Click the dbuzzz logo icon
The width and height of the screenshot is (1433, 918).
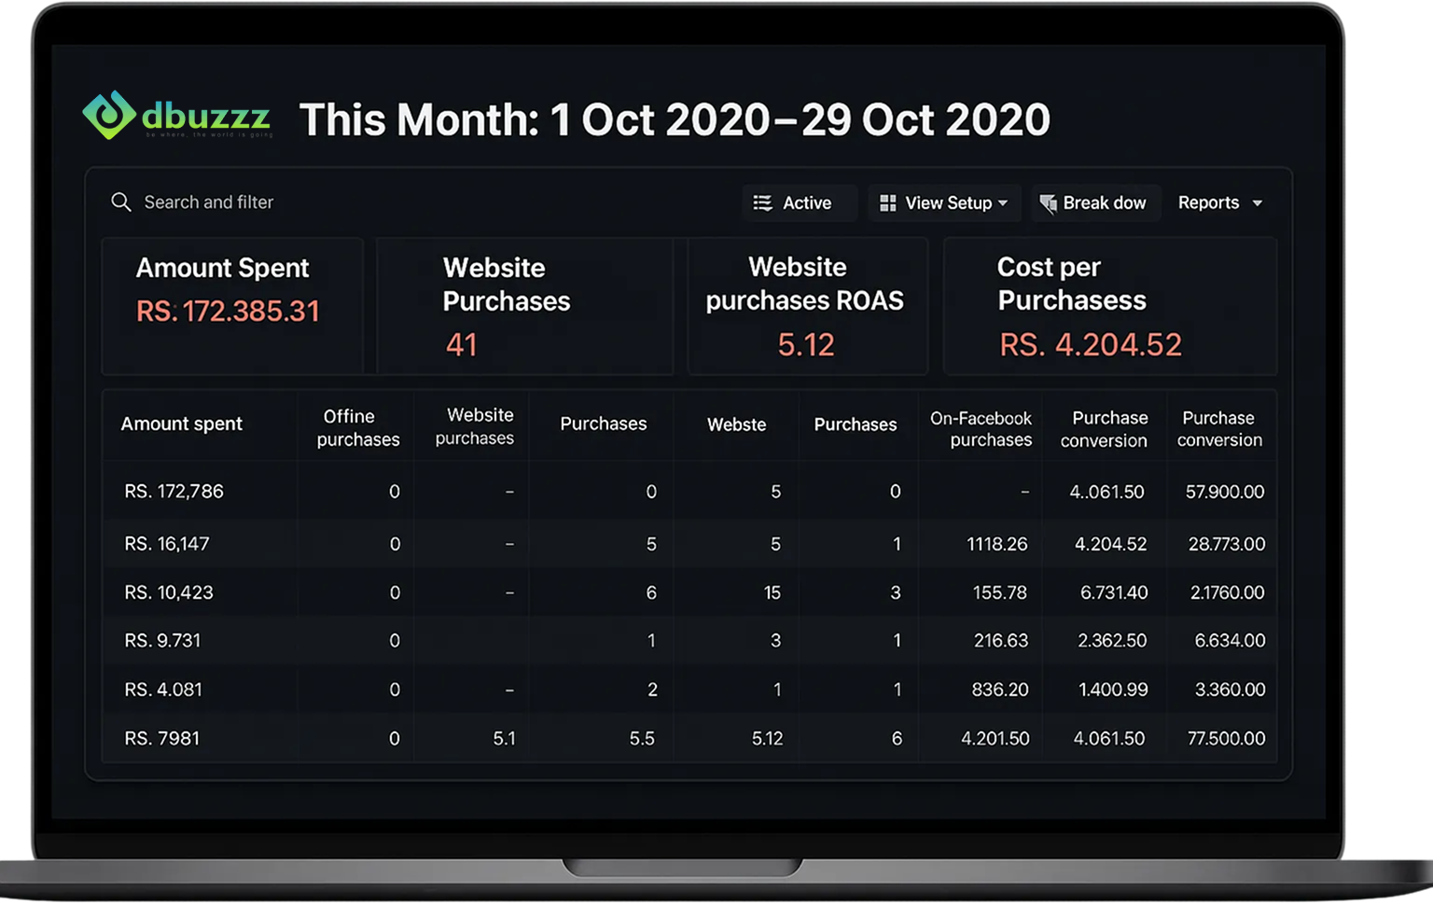point(110,116)
